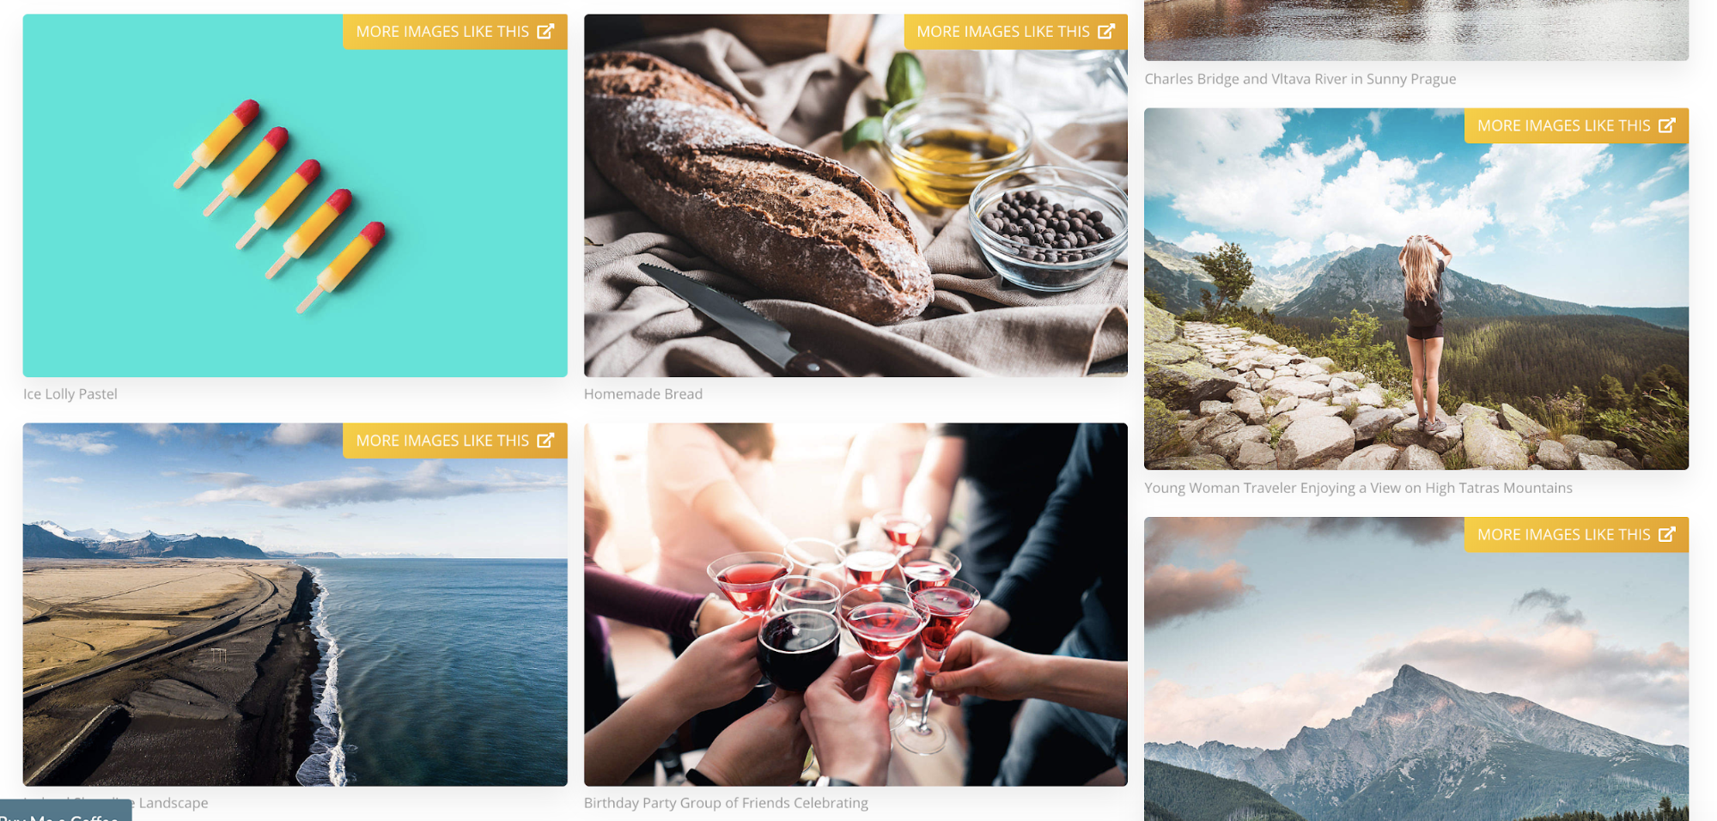This screenshot has width=1717, height=821.
Task: Click external link icon on Iceland landscape image
Action: point(545,441)
